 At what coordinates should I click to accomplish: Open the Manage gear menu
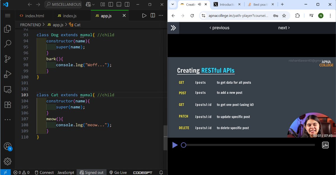(x=8, y=162)
